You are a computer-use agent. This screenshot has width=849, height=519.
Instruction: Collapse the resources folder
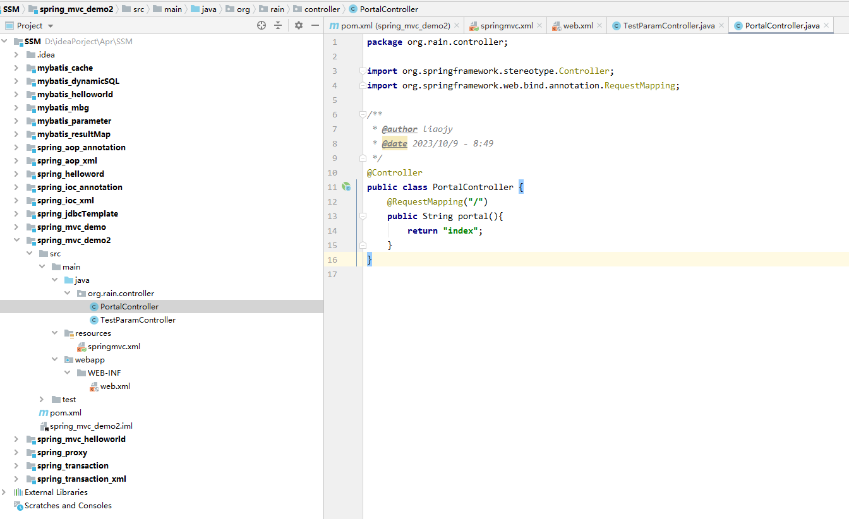54,333
